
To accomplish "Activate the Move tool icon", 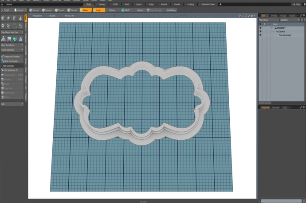I will [x=9, y=39].
